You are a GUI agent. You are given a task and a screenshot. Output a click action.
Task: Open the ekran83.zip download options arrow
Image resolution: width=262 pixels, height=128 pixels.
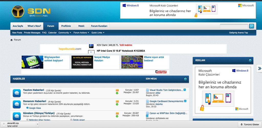click(x=38, y=124)
